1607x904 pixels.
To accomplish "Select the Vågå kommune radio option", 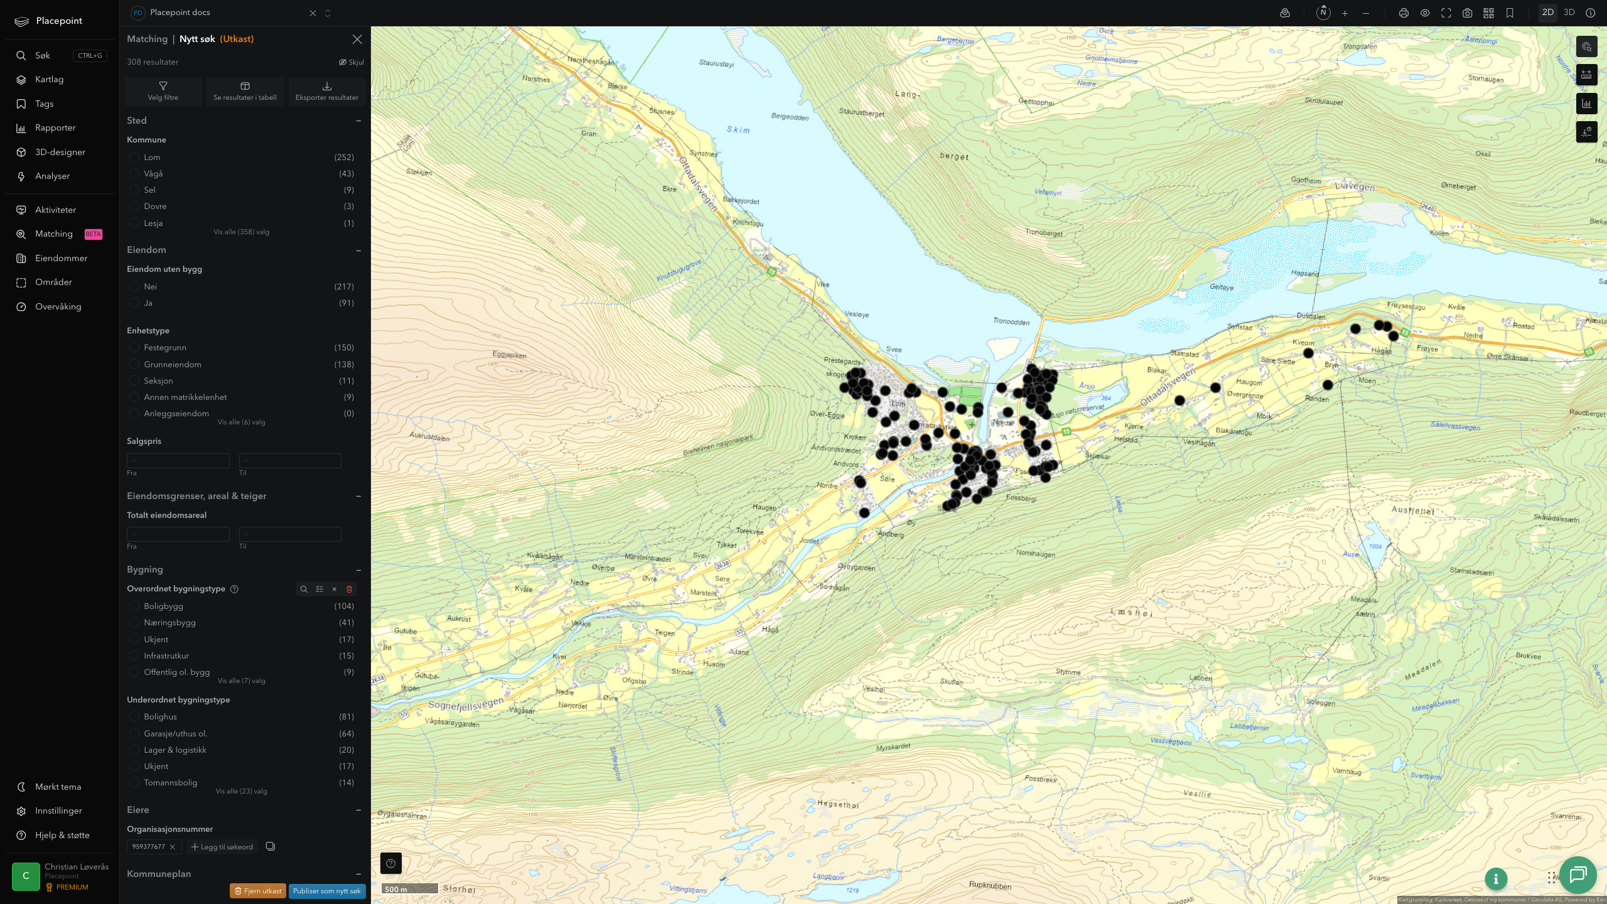I will tap(134, 173).
